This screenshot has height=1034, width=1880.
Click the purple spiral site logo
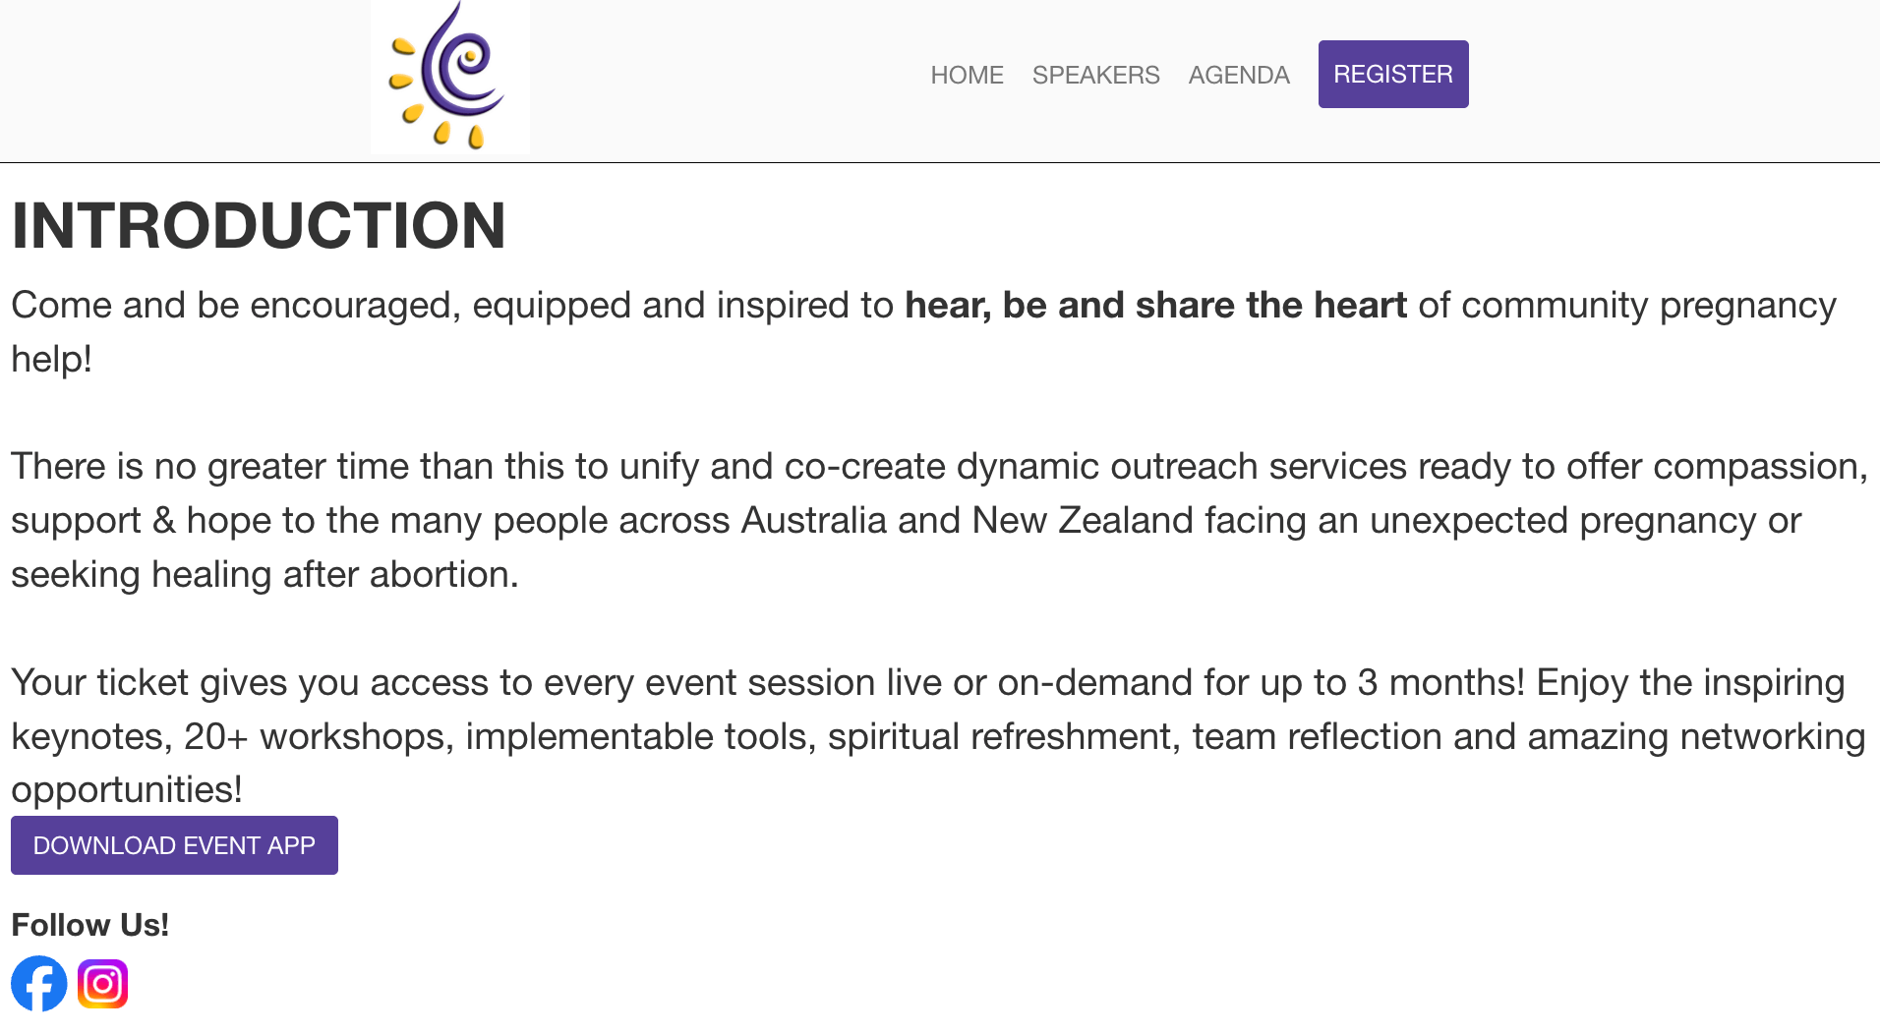click(x=450, y=77)
